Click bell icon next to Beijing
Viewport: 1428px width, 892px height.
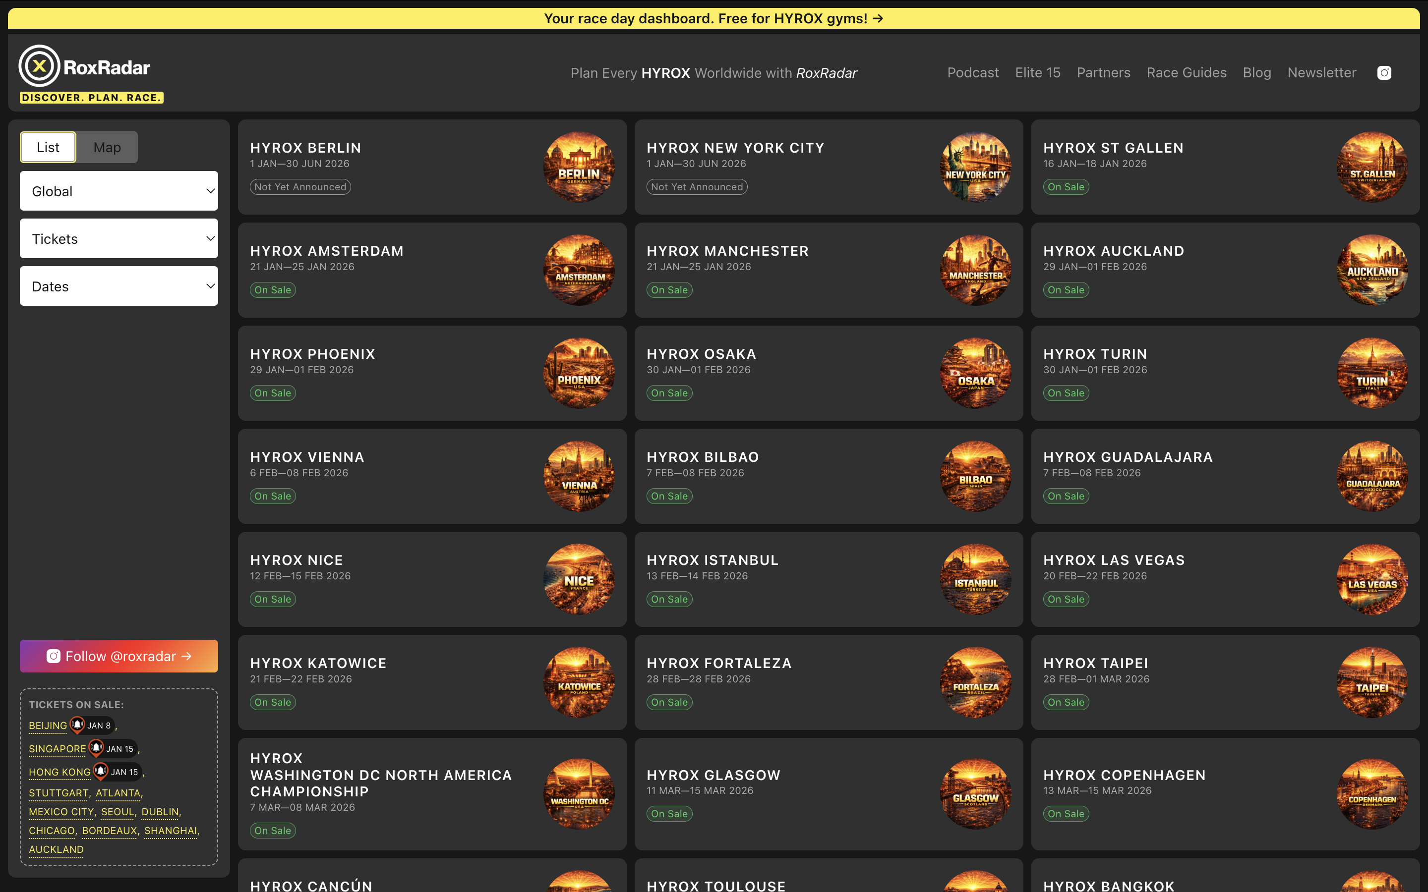77,725
